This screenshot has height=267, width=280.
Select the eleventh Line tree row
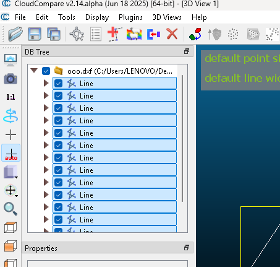tap(115, 208)
